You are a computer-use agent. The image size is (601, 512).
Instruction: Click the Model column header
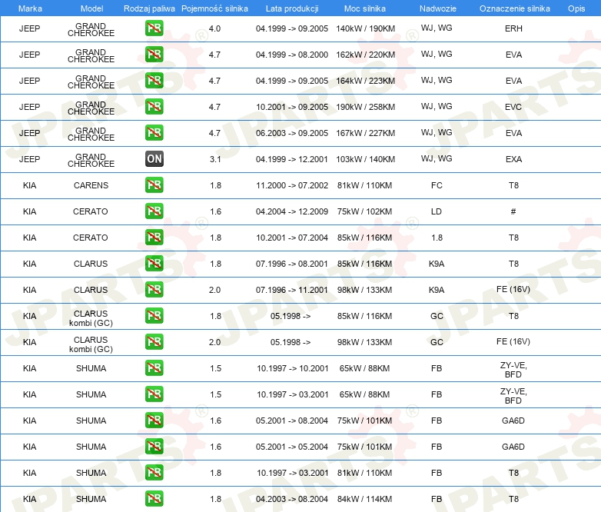[x=92, y=8]
